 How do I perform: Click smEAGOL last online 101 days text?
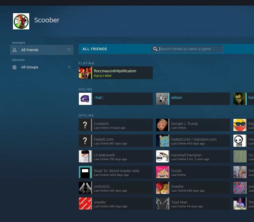[x=110, y=191]
